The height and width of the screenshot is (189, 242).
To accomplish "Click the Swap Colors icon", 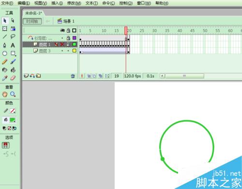I will (15, 128).
